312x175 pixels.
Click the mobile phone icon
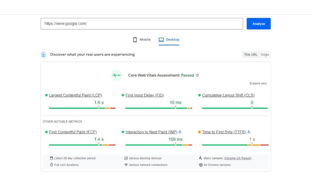(135, 40)
